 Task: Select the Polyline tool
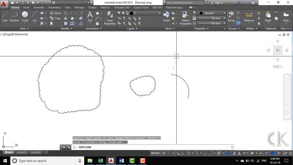tap(14, 16)
